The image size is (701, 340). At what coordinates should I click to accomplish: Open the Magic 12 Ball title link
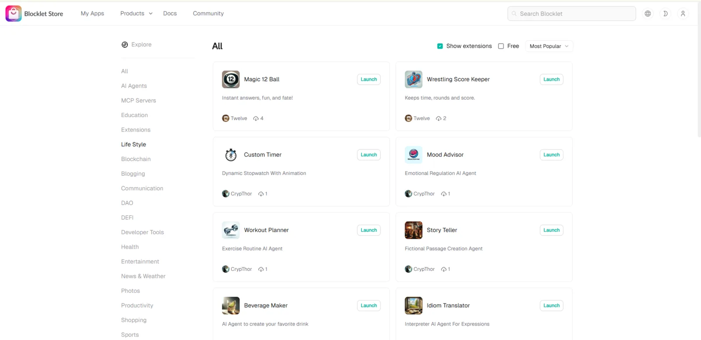[262, 80]
